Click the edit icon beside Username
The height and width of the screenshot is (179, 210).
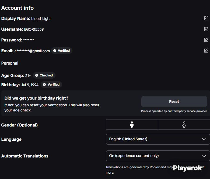click(206, 29)
